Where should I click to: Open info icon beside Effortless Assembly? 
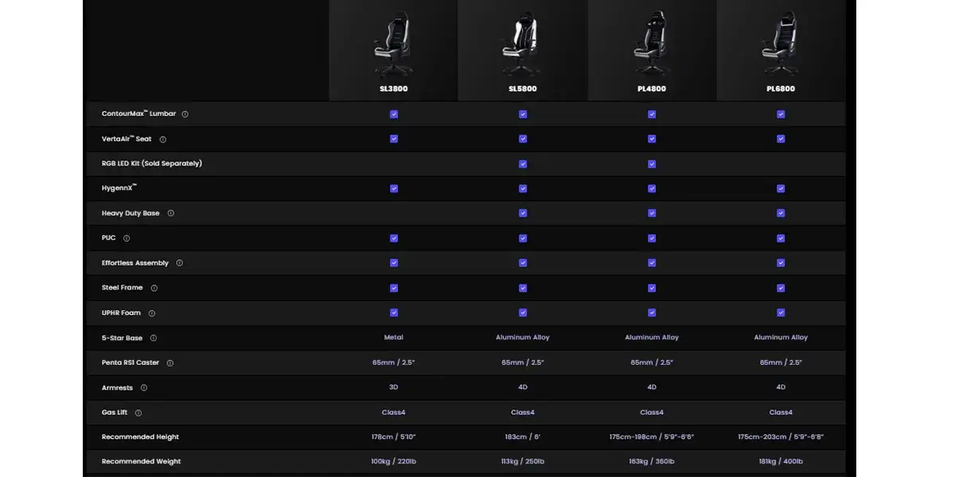(x=180, y=263)
